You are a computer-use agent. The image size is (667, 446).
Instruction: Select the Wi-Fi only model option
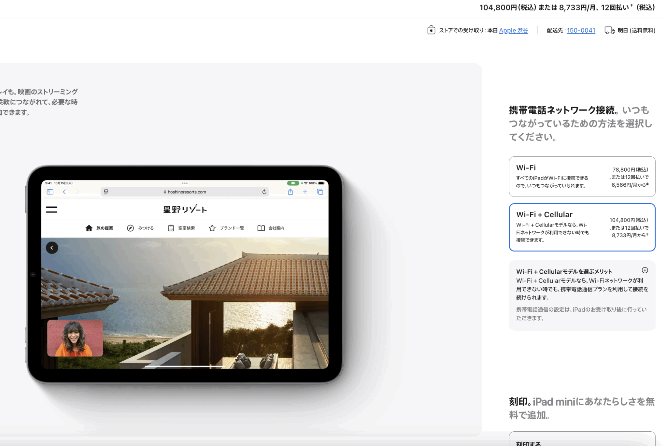coord(582,177)
